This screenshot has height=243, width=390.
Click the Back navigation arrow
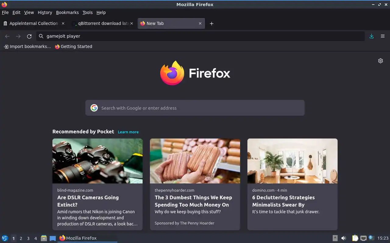7,36
